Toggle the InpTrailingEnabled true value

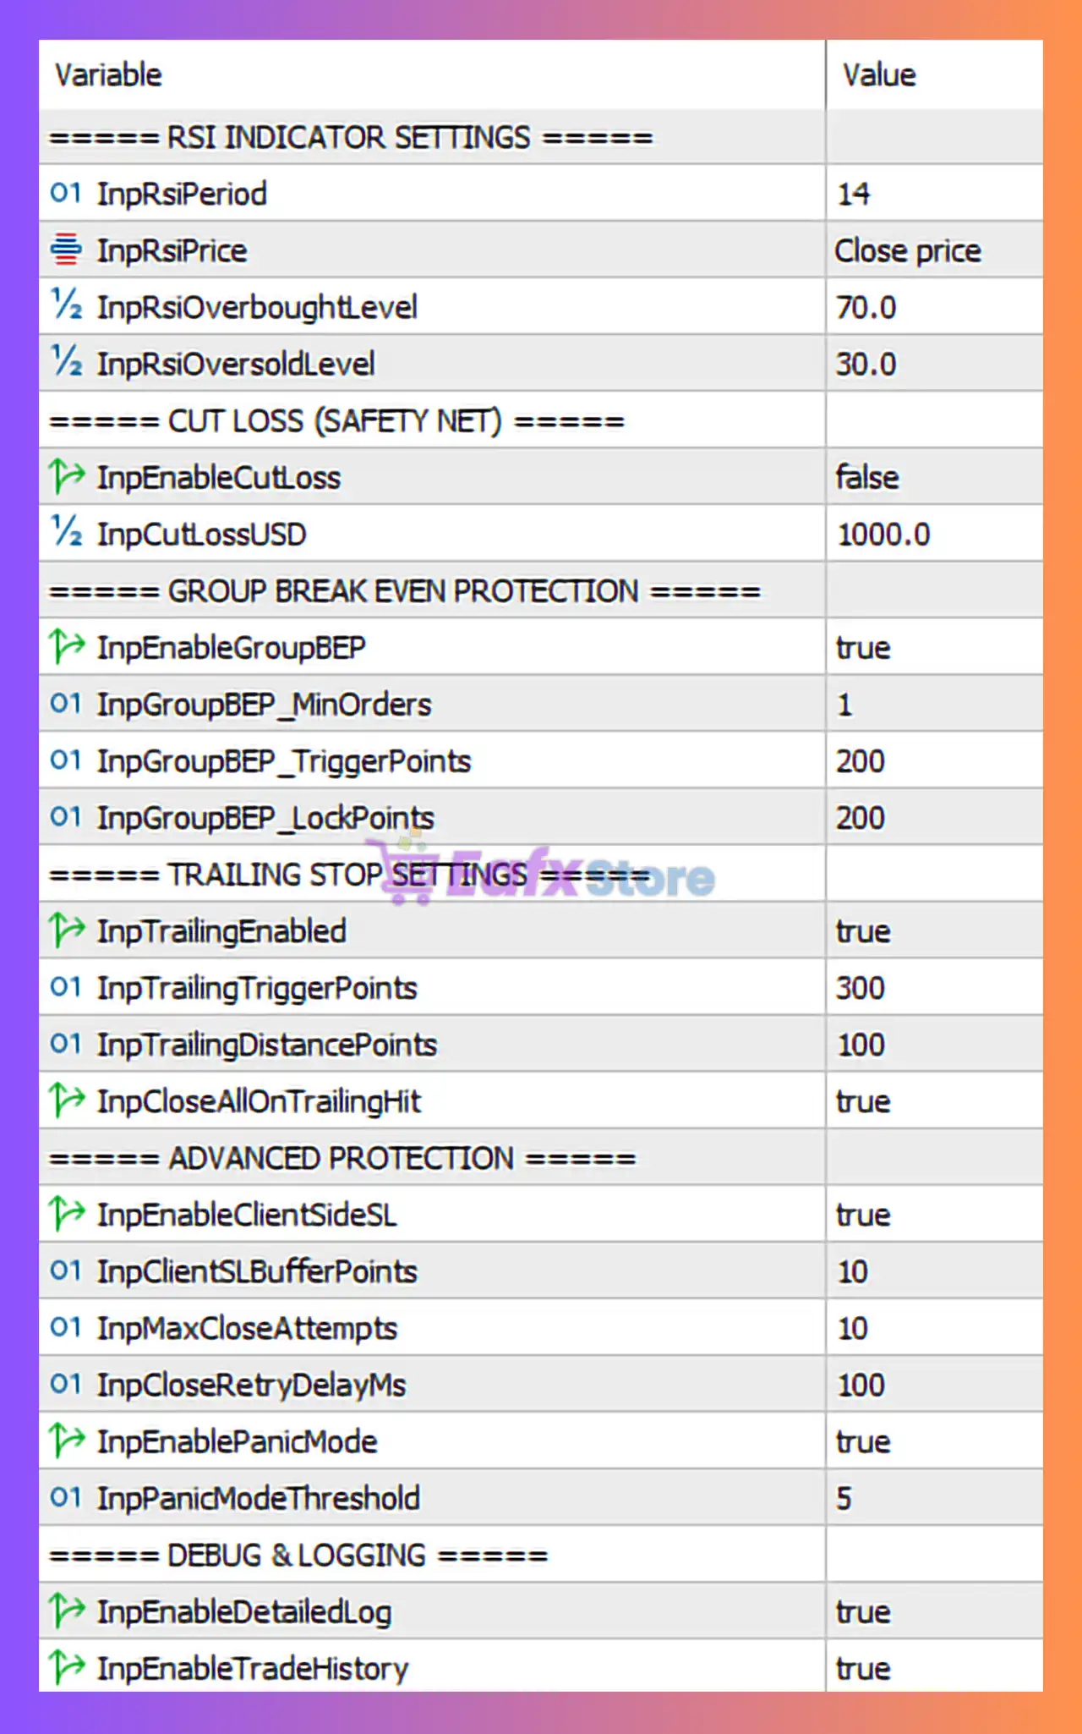[x=863, y=931]
